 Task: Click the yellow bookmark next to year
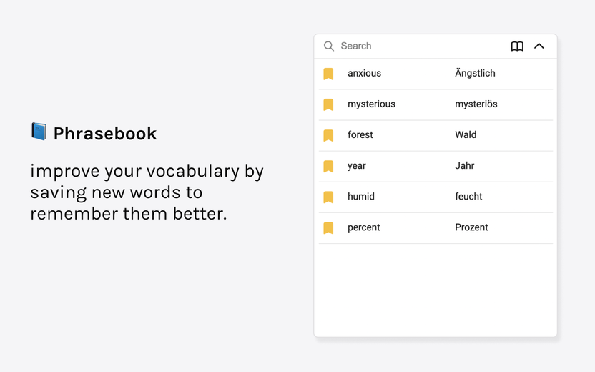coord(328,166)
